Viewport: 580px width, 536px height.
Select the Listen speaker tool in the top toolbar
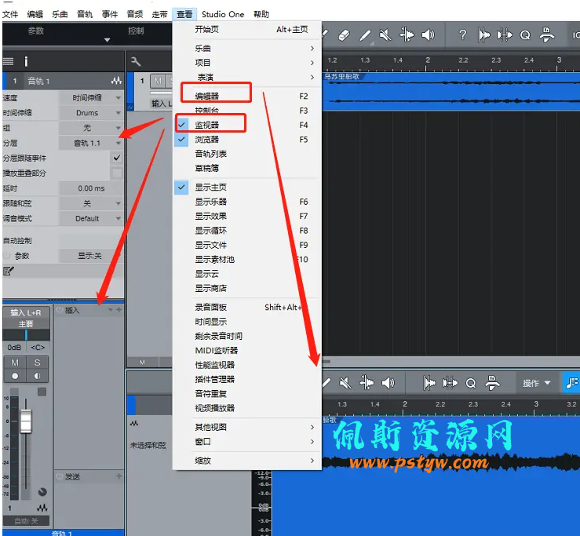click(x=428, y=35)
